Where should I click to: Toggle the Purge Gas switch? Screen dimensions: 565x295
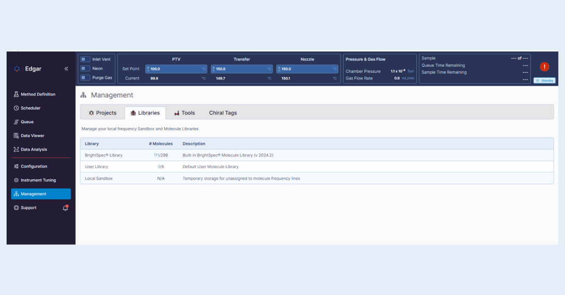click(x=85, y=78)
